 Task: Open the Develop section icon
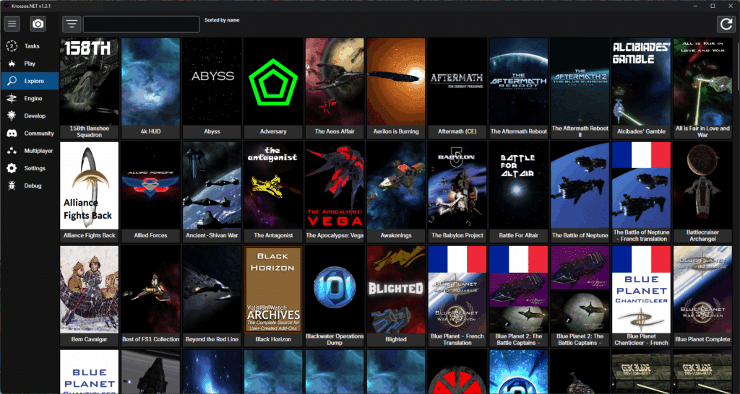click(x=12, y=115)
